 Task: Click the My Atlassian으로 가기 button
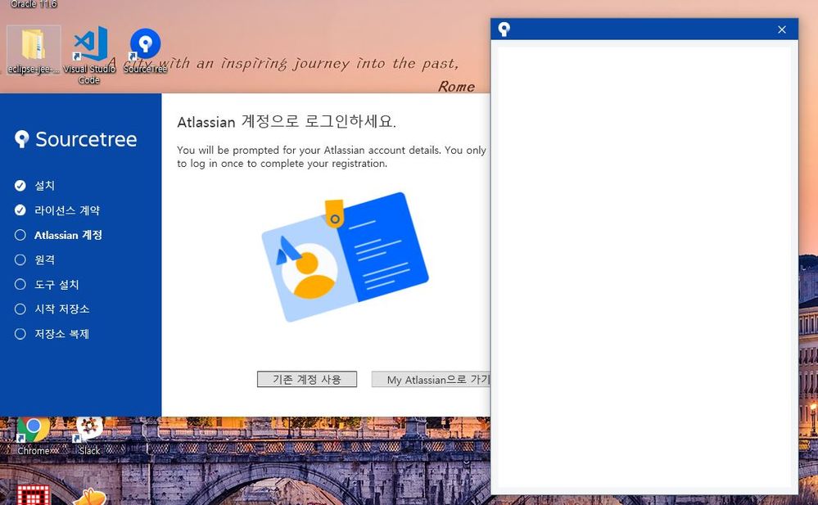point(431,379)
